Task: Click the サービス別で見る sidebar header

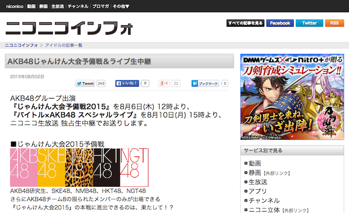Action: pos(292,151)
